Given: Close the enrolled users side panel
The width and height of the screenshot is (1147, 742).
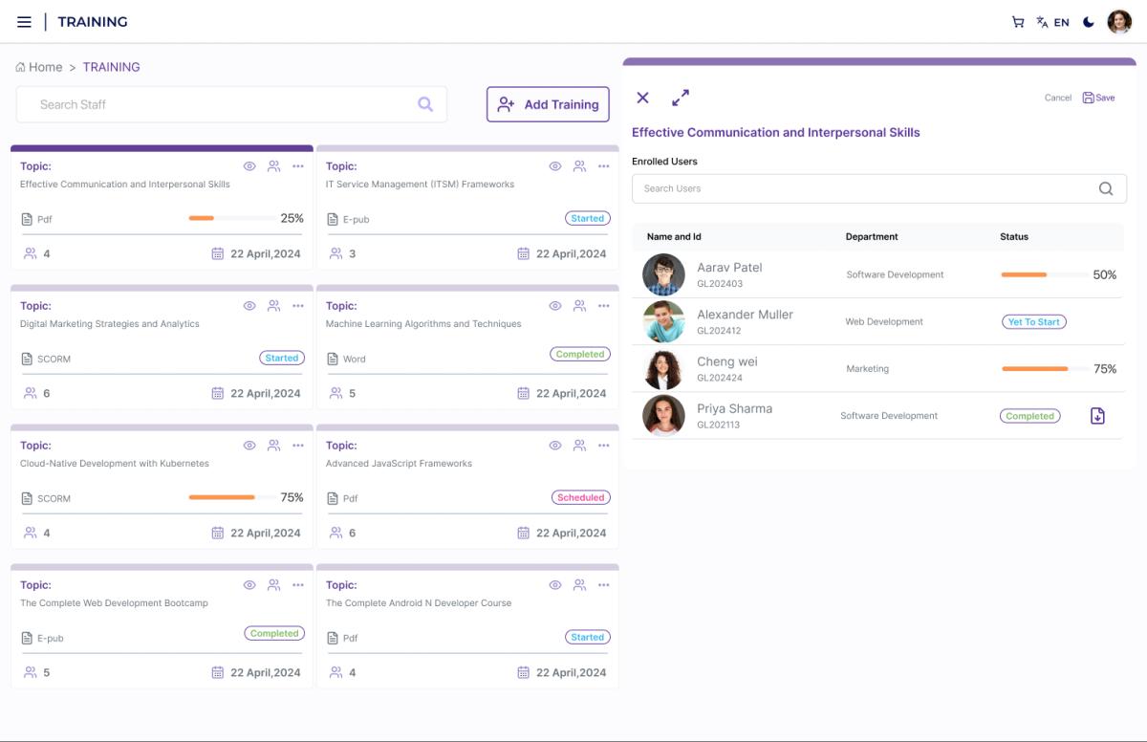Looking at the screenshot, I should (x=643, y=98).
